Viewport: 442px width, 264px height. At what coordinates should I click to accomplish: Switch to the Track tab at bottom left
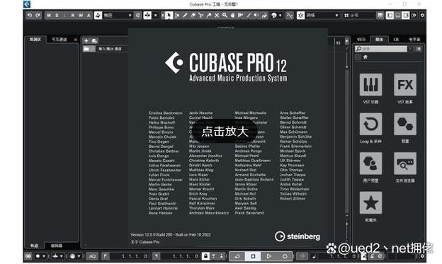(x=34, y=246)
